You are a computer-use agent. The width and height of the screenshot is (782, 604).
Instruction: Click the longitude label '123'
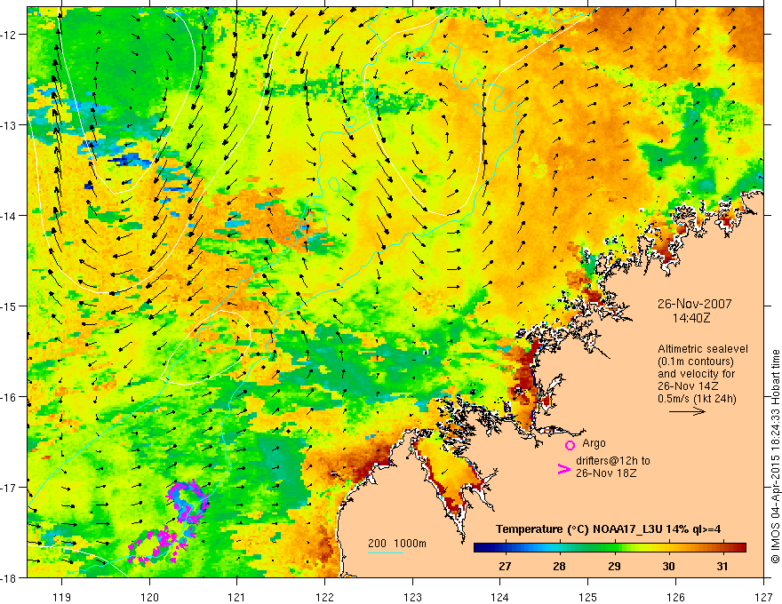(412, 597)
